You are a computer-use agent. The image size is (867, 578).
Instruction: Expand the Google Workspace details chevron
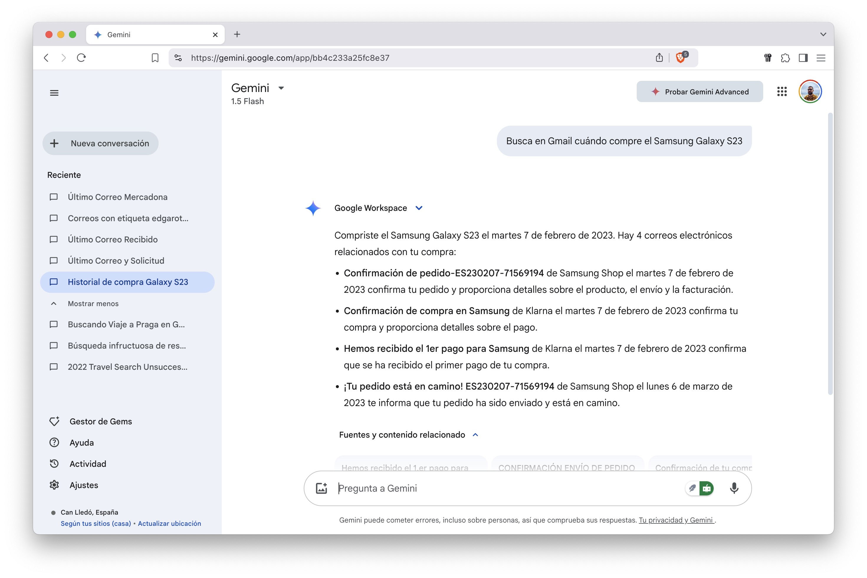pyautogui.click(x=419, y=208)
